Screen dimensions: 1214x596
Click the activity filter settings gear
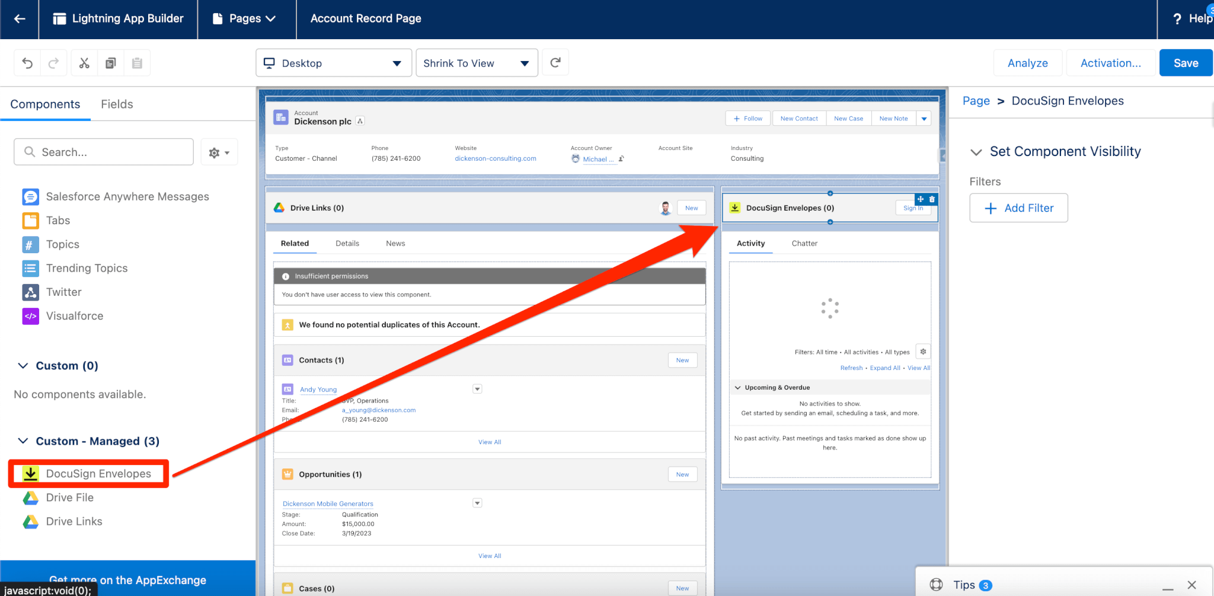pos(923,352)
